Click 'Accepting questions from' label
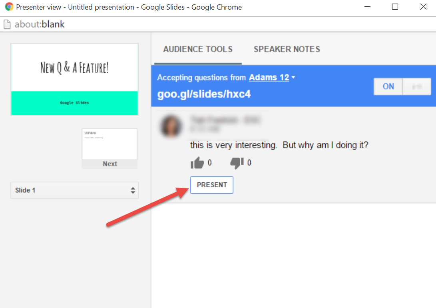 201,77
